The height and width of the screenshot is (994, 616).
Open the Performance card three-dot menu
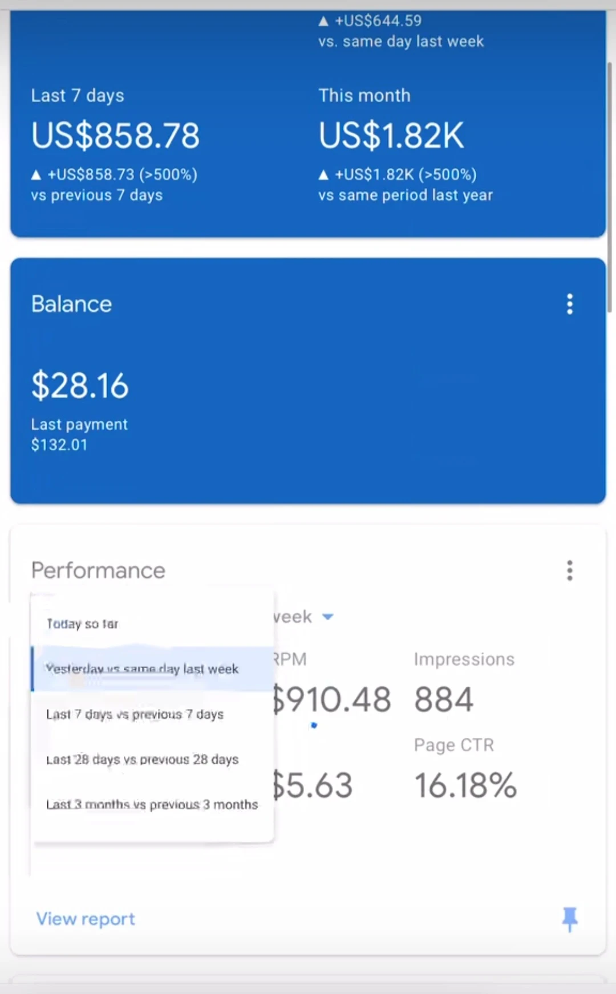tap(569, 571)
